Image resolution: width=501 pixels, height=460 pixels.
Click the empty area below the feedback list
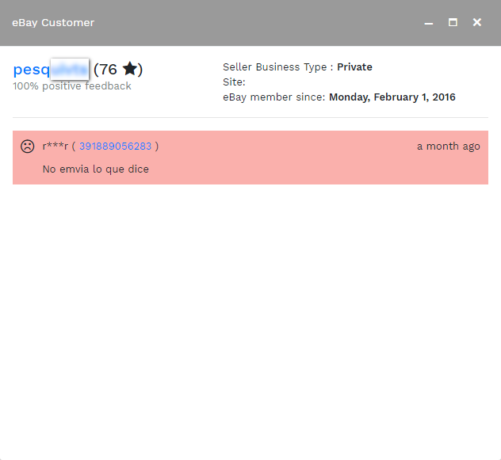(x=250, y=317)
